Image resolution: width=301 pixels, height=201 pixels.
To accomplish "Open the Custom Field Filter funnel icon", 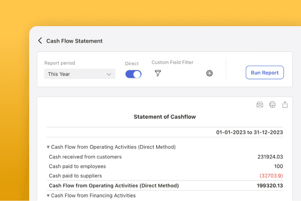I will pos(158,73).
